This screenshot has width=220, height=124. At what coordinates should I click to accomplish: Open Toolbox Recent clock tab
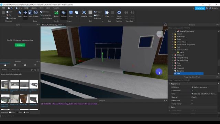coord(25,65)
